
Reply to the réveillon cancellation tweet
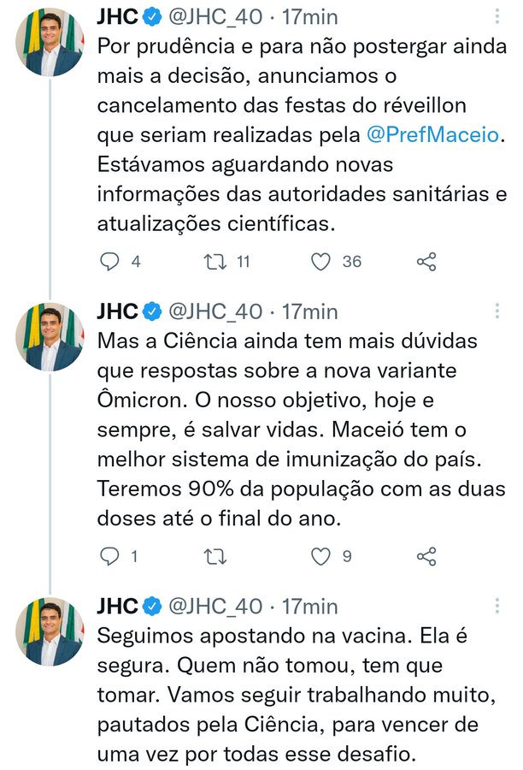point(110,262)
